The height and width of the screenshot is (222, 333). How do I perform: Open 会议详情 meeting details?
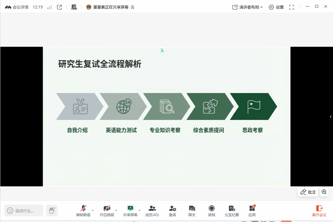point(17,7)
